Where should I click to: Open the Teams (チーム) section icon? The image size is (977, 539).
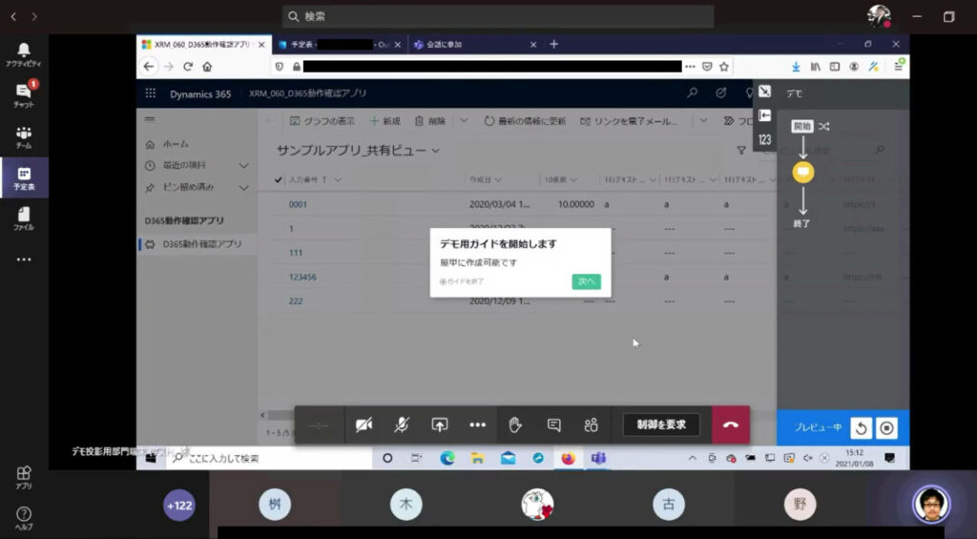point(24,136)
